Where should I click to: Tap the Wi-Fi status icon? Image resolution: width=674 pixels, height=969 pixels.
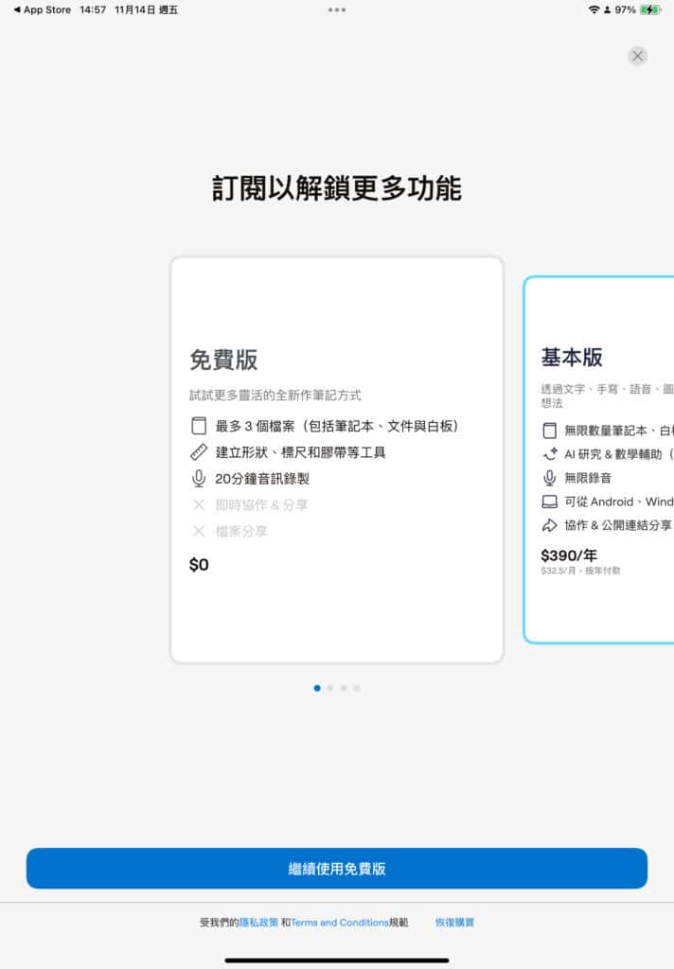(x=594, y=9)
